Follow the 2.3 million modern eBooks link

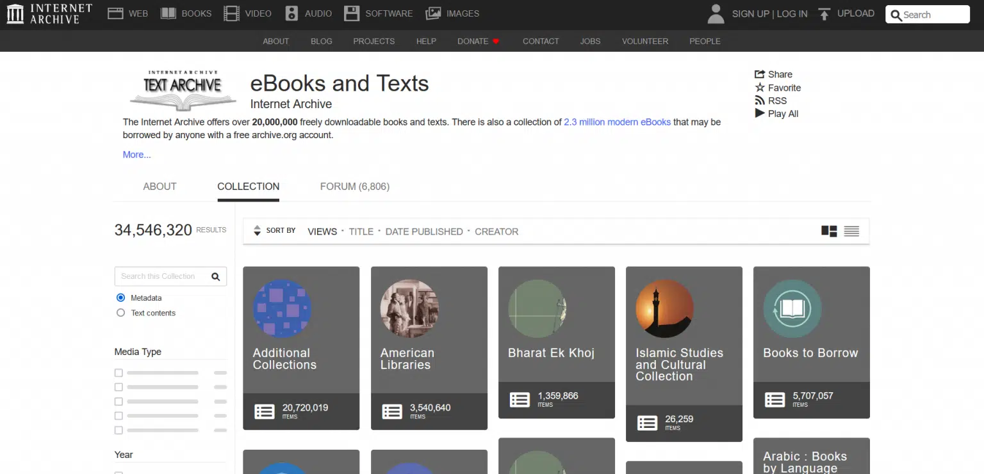click(x=617, y=122)
